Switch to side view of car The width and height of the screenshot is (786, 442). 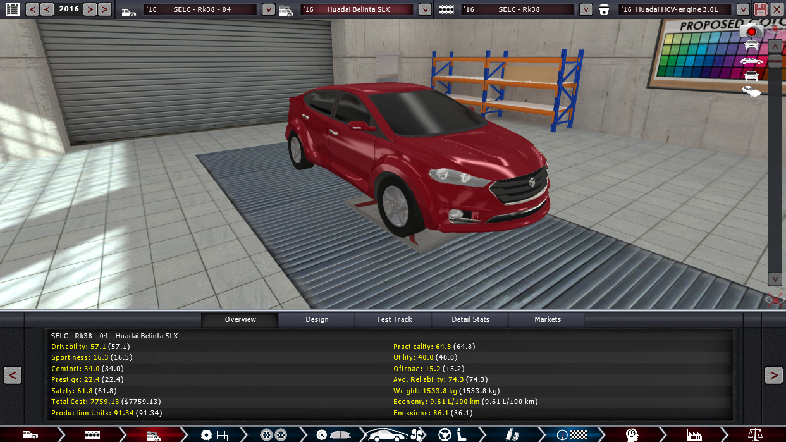coord(751,61)
